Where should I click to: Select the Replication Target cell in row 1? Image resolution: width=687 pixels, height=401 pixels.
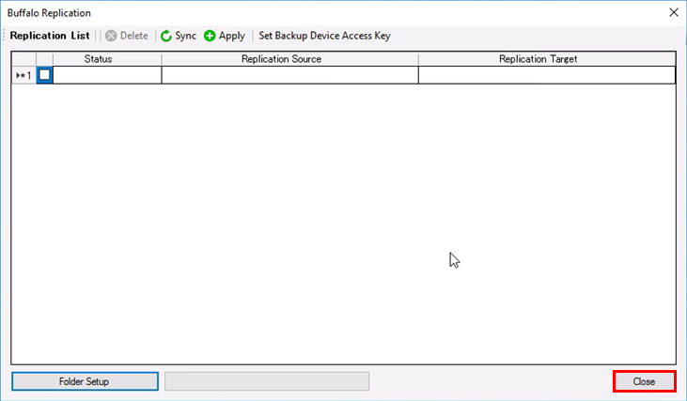546,75
